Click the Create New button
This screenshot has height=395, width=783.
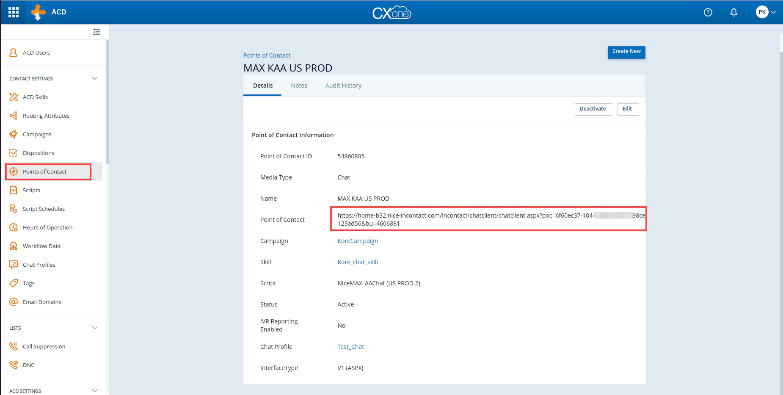tap(626, 52)
